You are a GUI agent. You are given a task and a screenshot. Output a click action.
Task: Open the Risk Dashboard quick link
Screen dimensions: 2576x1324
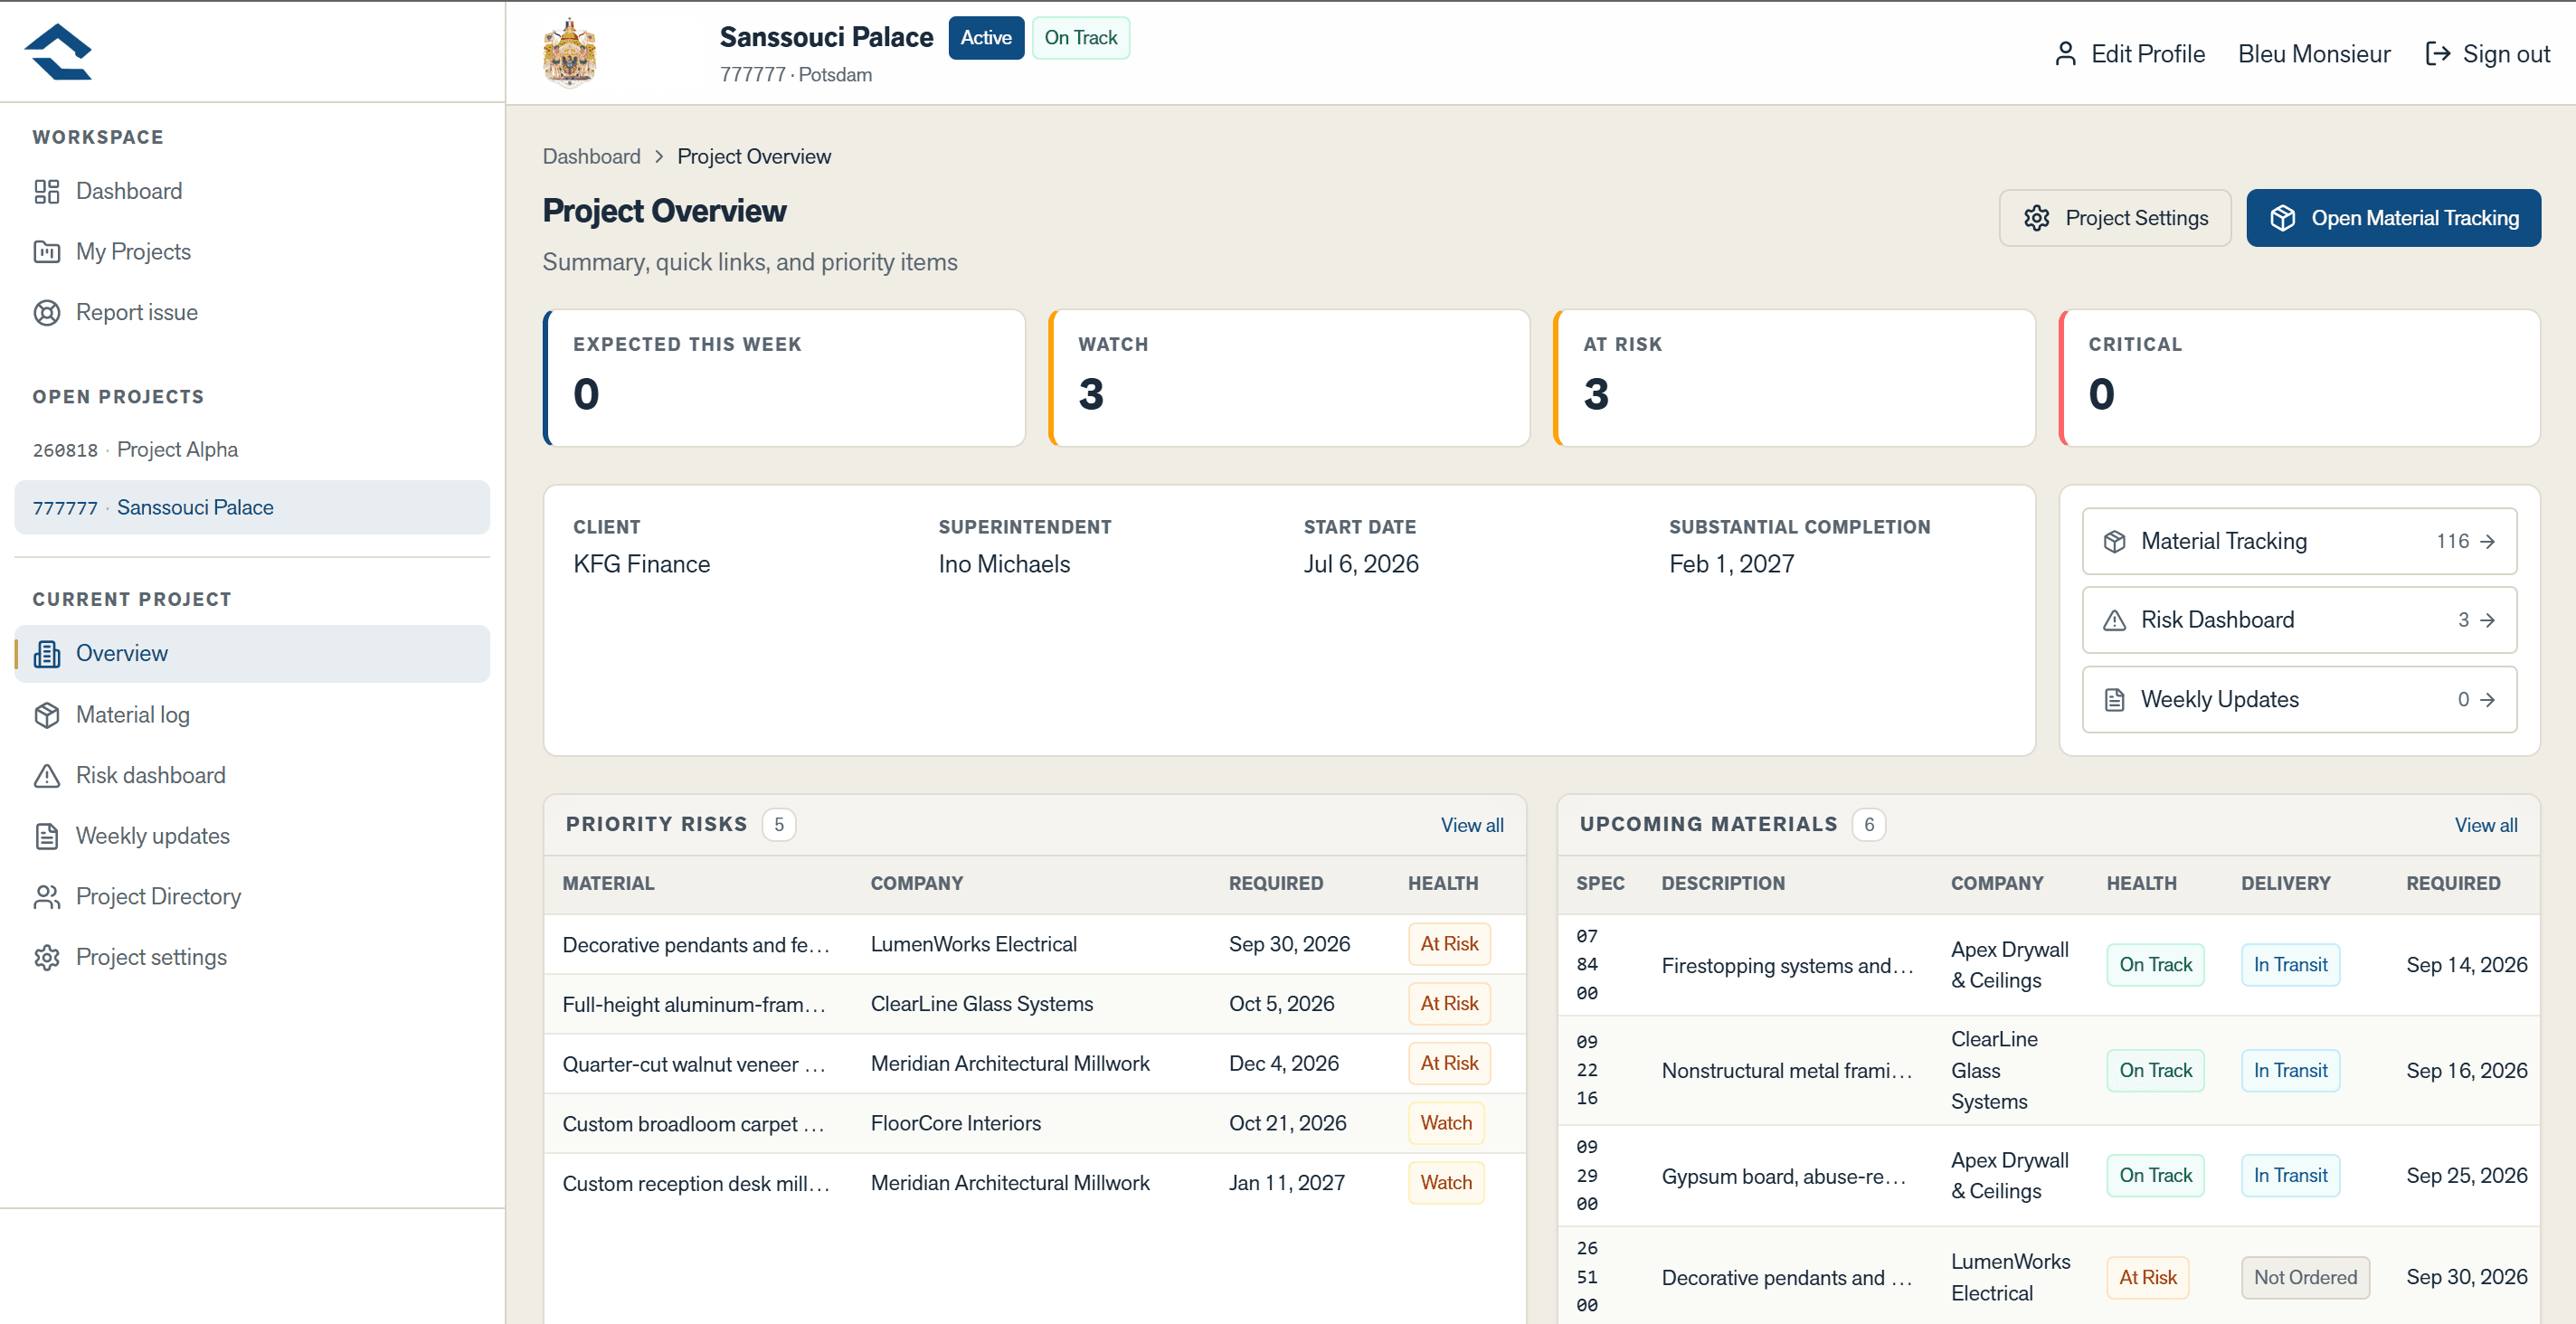(x=2299, y=620)
